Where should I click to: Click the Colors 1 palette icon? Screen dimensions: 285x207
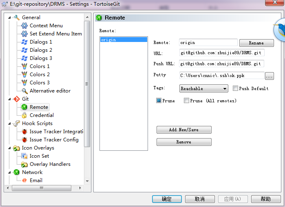click(24, 66)
